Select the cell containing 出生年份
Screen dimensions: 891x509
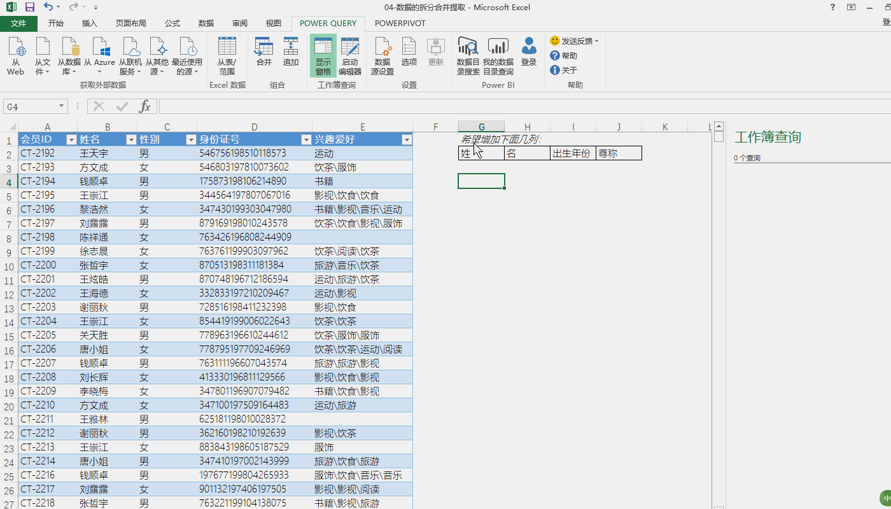(x=572, y=153)
